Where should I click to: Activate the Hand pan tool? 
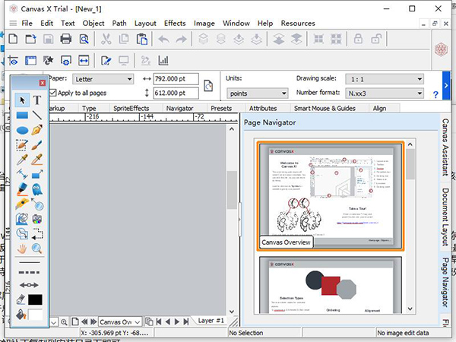tap(22, 248)
